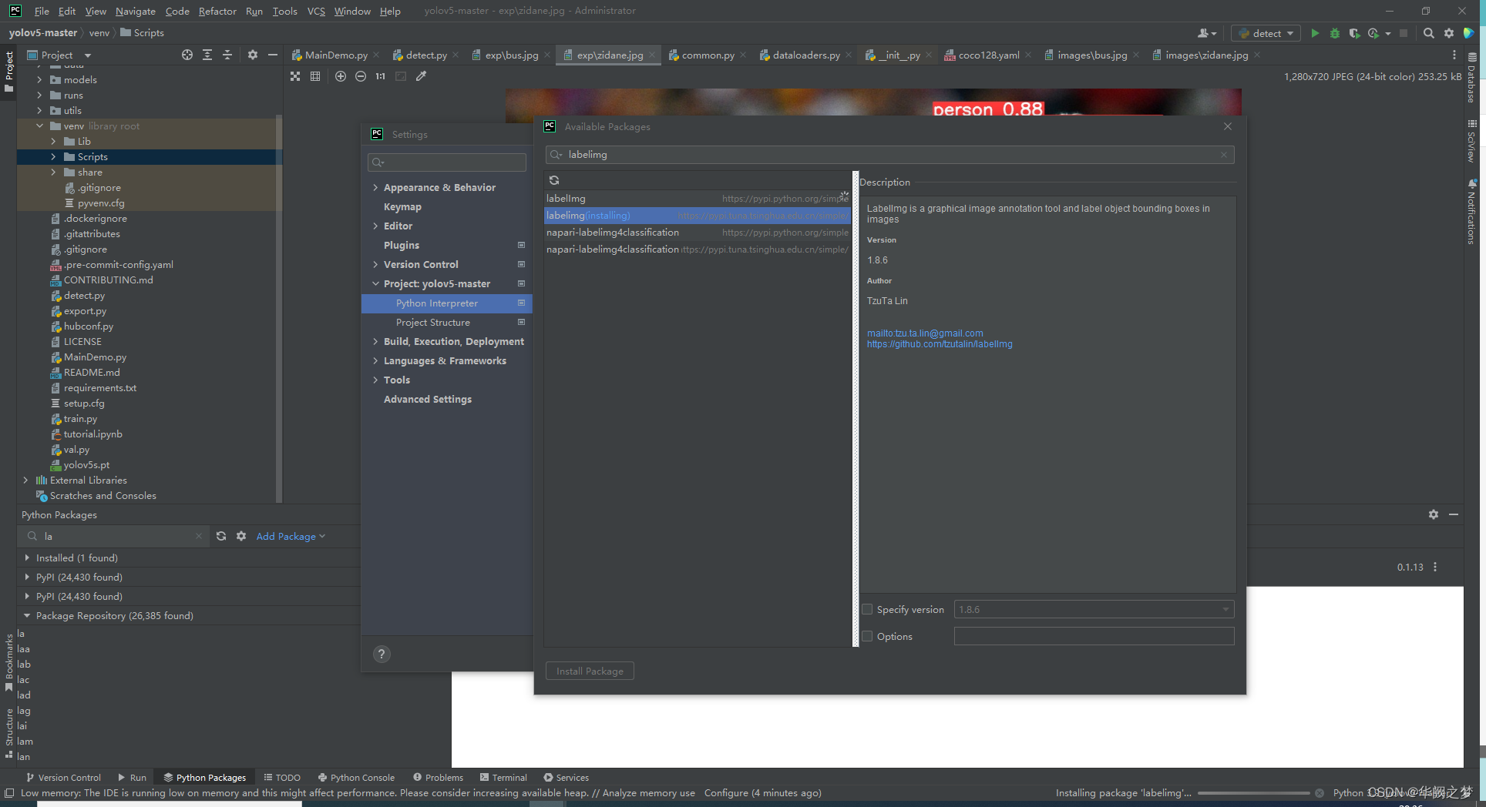Expand External Libraries node
The image size is (1486, 807).
pyautogui.click(x=25, y=480)
